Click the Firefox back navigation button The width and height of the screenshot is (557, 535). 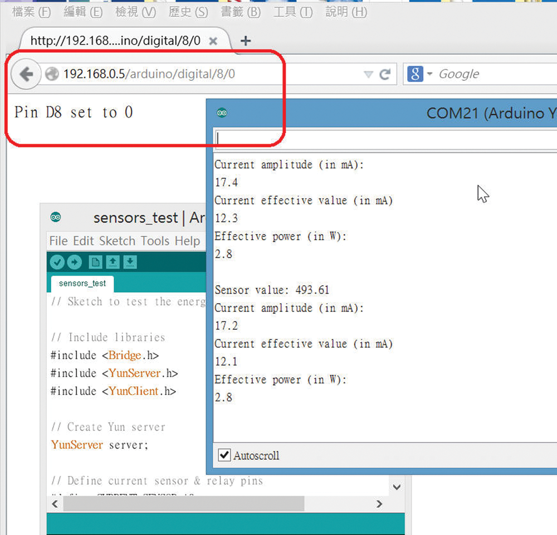(x=26, y=74)
